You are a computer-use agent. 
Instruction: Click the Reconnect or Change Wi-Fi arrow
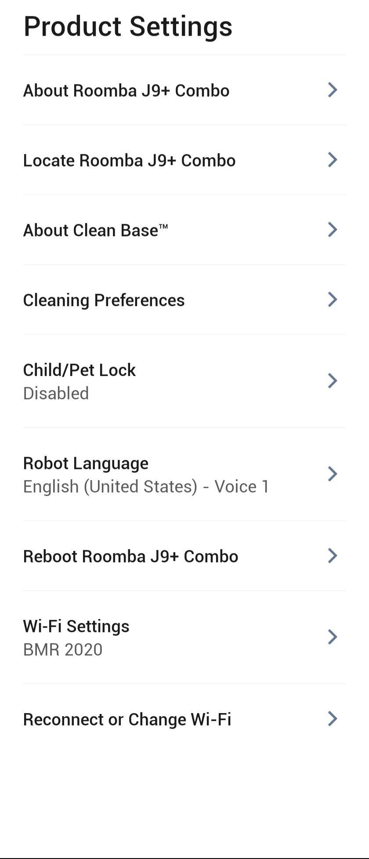333,719
